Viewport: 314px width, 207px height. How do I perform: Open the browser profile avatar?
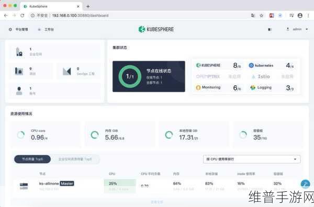point(300,15)
